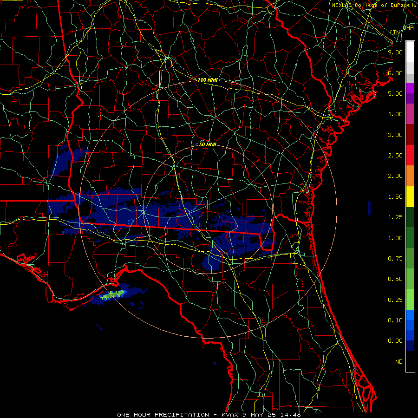Click the "OHA" product code text
The width and height of the screenshot is (418, 418).
(x=408, y=28)
